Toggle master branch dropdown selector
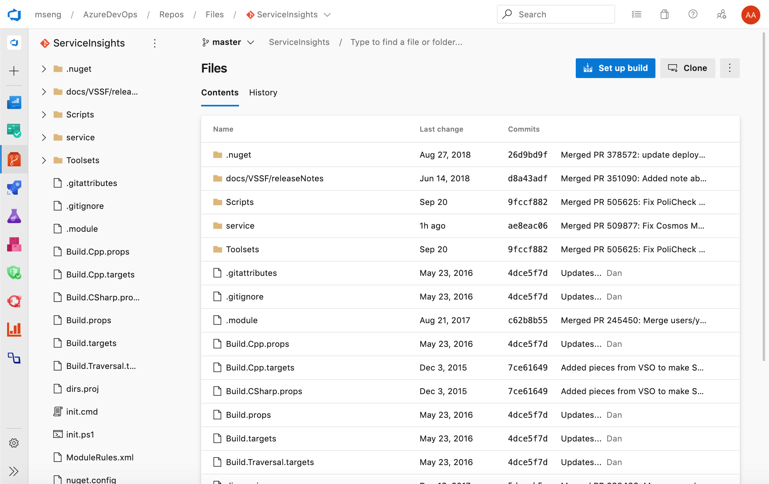Screen dimensions: 769x484 coord(229,43)
